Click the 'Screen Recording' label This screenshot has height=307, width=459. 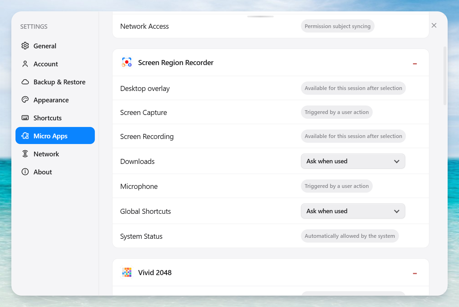pyautogui.click(x=147, y=136)
